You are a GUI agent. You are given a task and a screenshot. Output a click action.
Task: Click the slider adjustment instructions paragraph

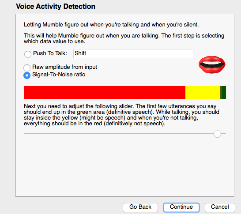point(121,115)
